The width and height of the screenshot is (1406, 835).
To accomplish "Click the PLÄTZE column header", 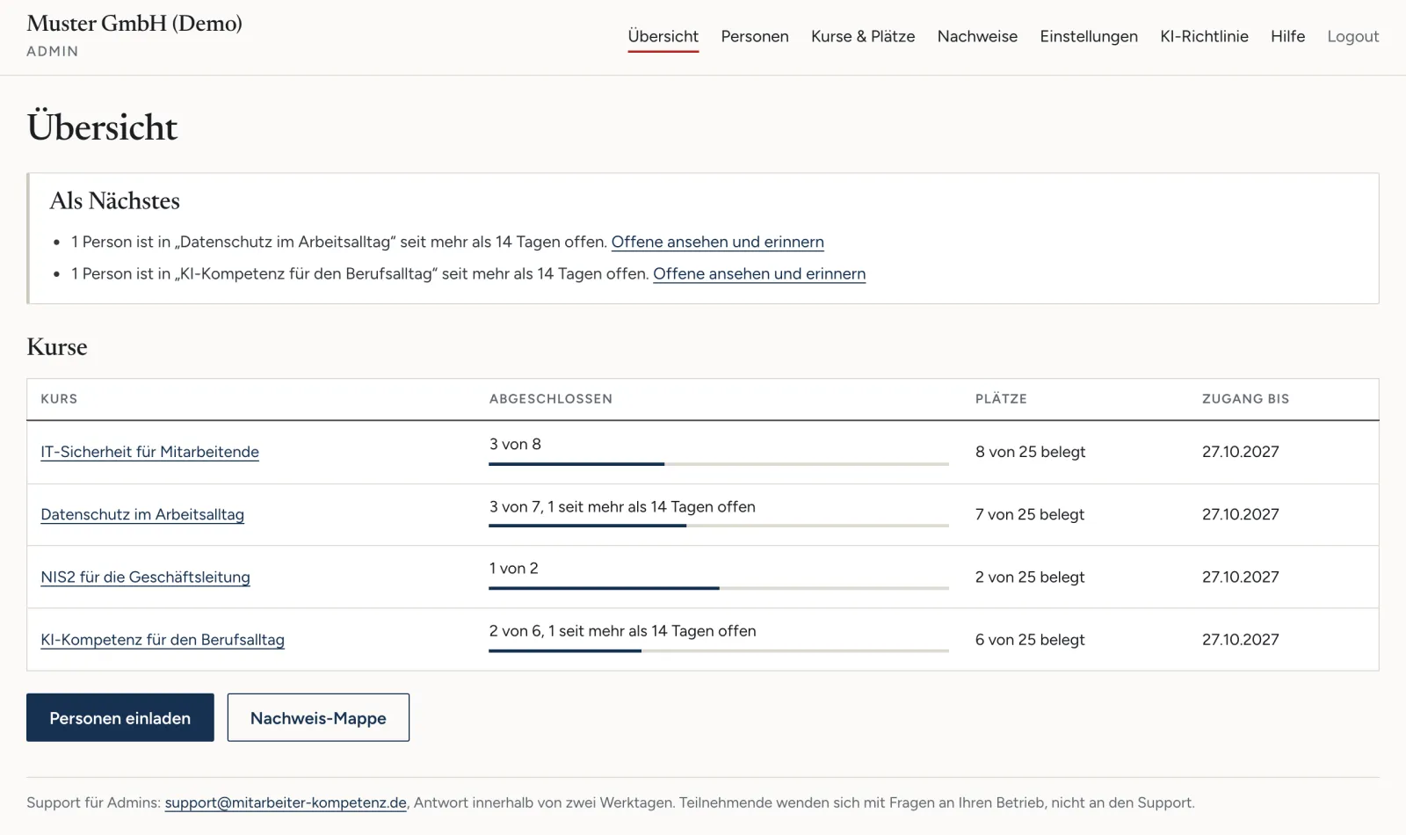I will (1001, 399).
